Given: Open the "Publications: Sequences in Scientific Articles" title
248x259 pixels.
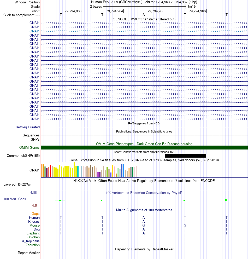Looking at the screenshot, I should [144, 131].
